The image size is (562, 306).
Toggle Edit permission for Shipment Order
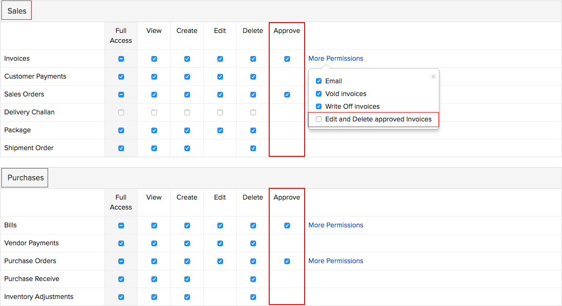click(x=220, y=148)
